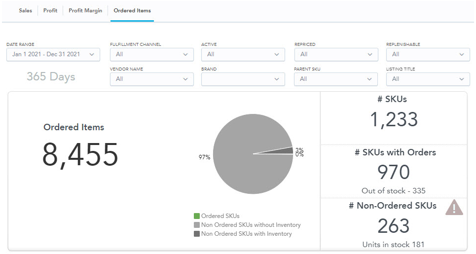
Task: Expand the Parent SKU dropdown
Action: coord(336,79)
